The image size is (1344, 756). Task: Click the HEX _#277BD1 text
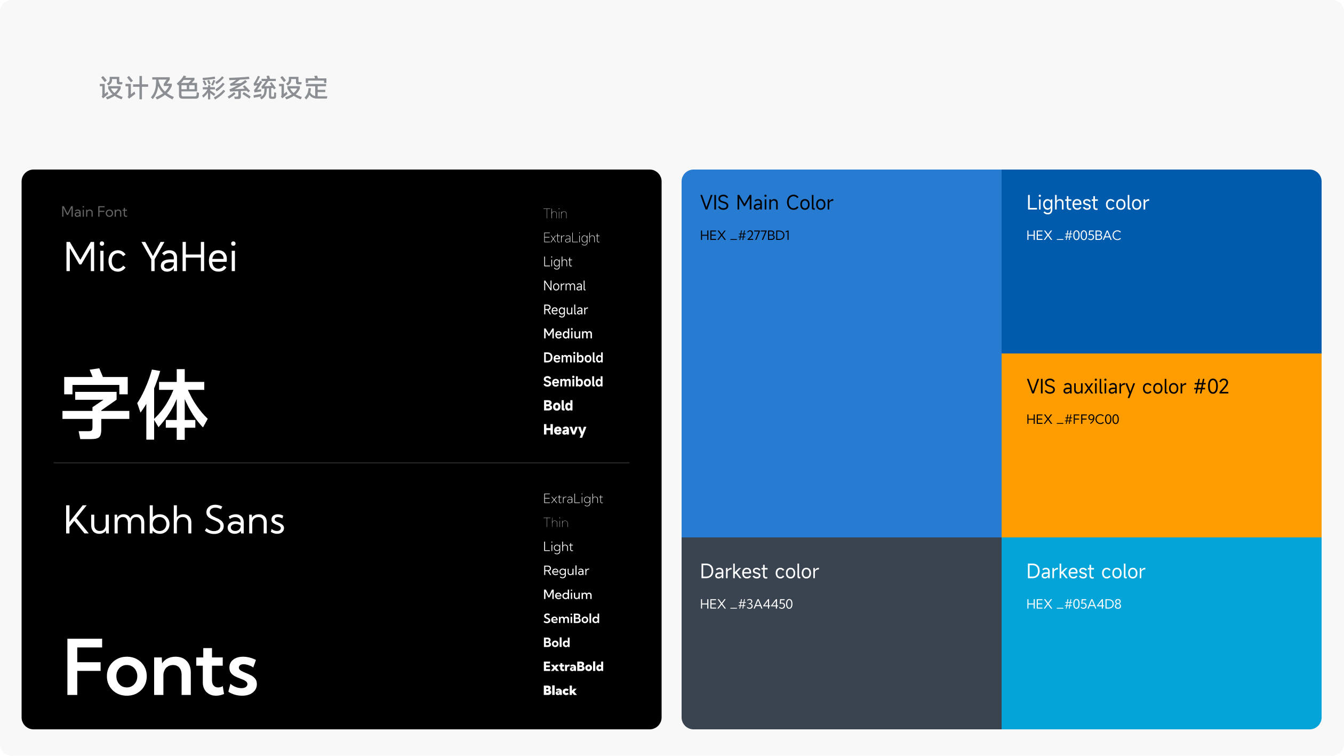point(745,236)
